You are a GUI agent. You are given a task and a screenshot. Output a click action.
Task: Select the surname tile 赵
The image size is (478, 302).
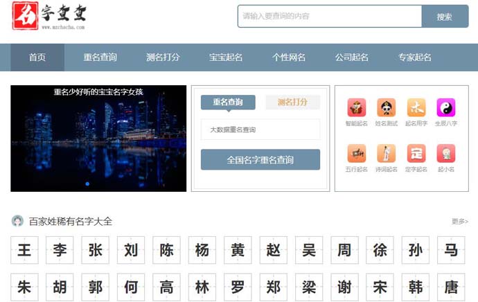274,250
